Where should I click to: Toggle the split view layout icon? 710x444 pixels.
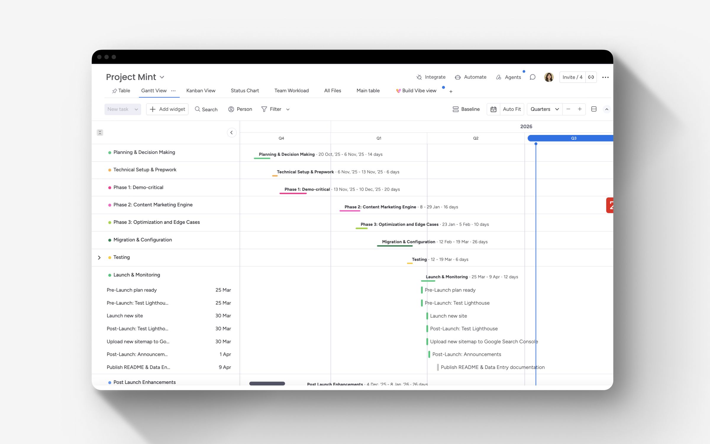coord(594,109)
